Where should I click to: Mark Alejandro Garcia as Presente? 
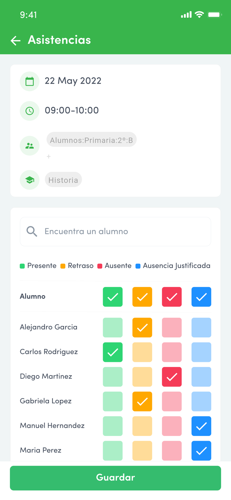coord(113,327)
